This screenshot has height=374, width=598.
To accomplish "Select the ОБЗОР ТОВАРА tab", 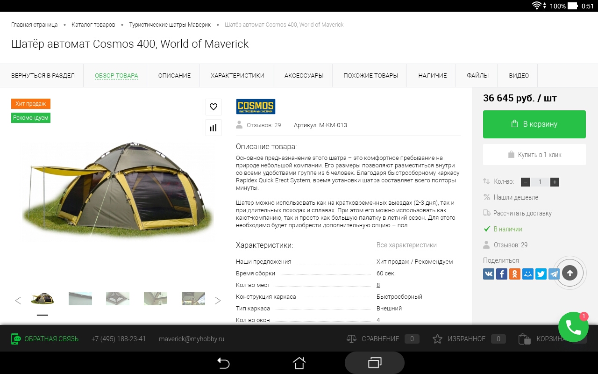I will 116,75.
